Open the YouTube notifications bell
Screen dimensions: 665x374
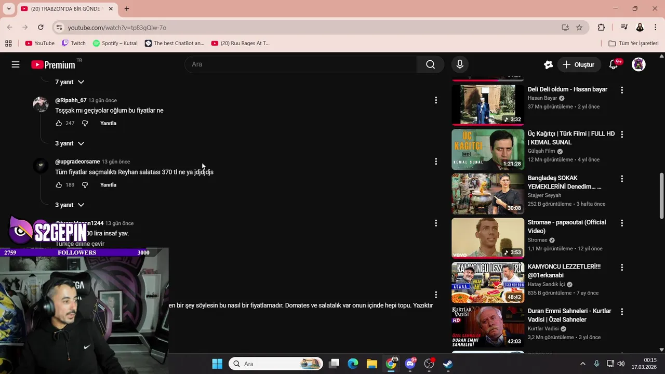coord(614,64)
